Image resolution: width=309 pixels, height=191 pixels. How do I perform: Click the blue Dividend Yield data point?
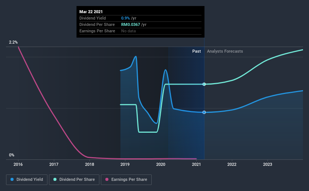click(204, 112)
